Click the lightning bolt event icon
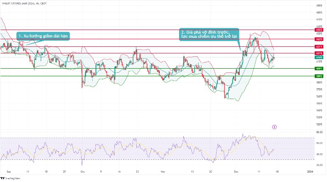 [x=275, y=127]
